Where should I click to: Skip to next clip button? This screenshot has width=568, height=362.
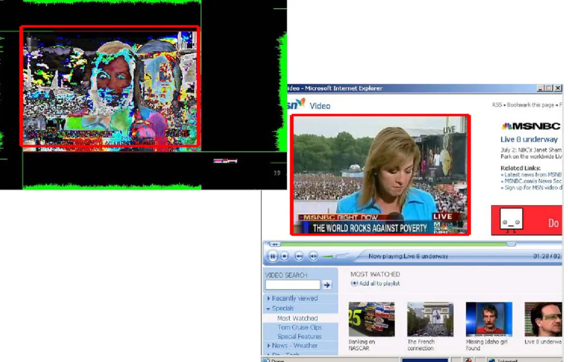tap(299, 256)
